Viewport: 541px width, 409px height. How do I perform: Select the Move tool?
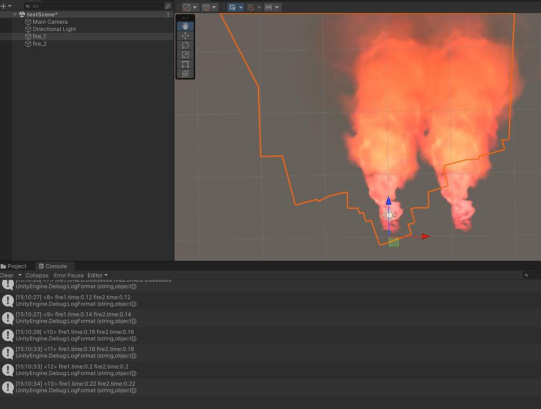(185, 35)
